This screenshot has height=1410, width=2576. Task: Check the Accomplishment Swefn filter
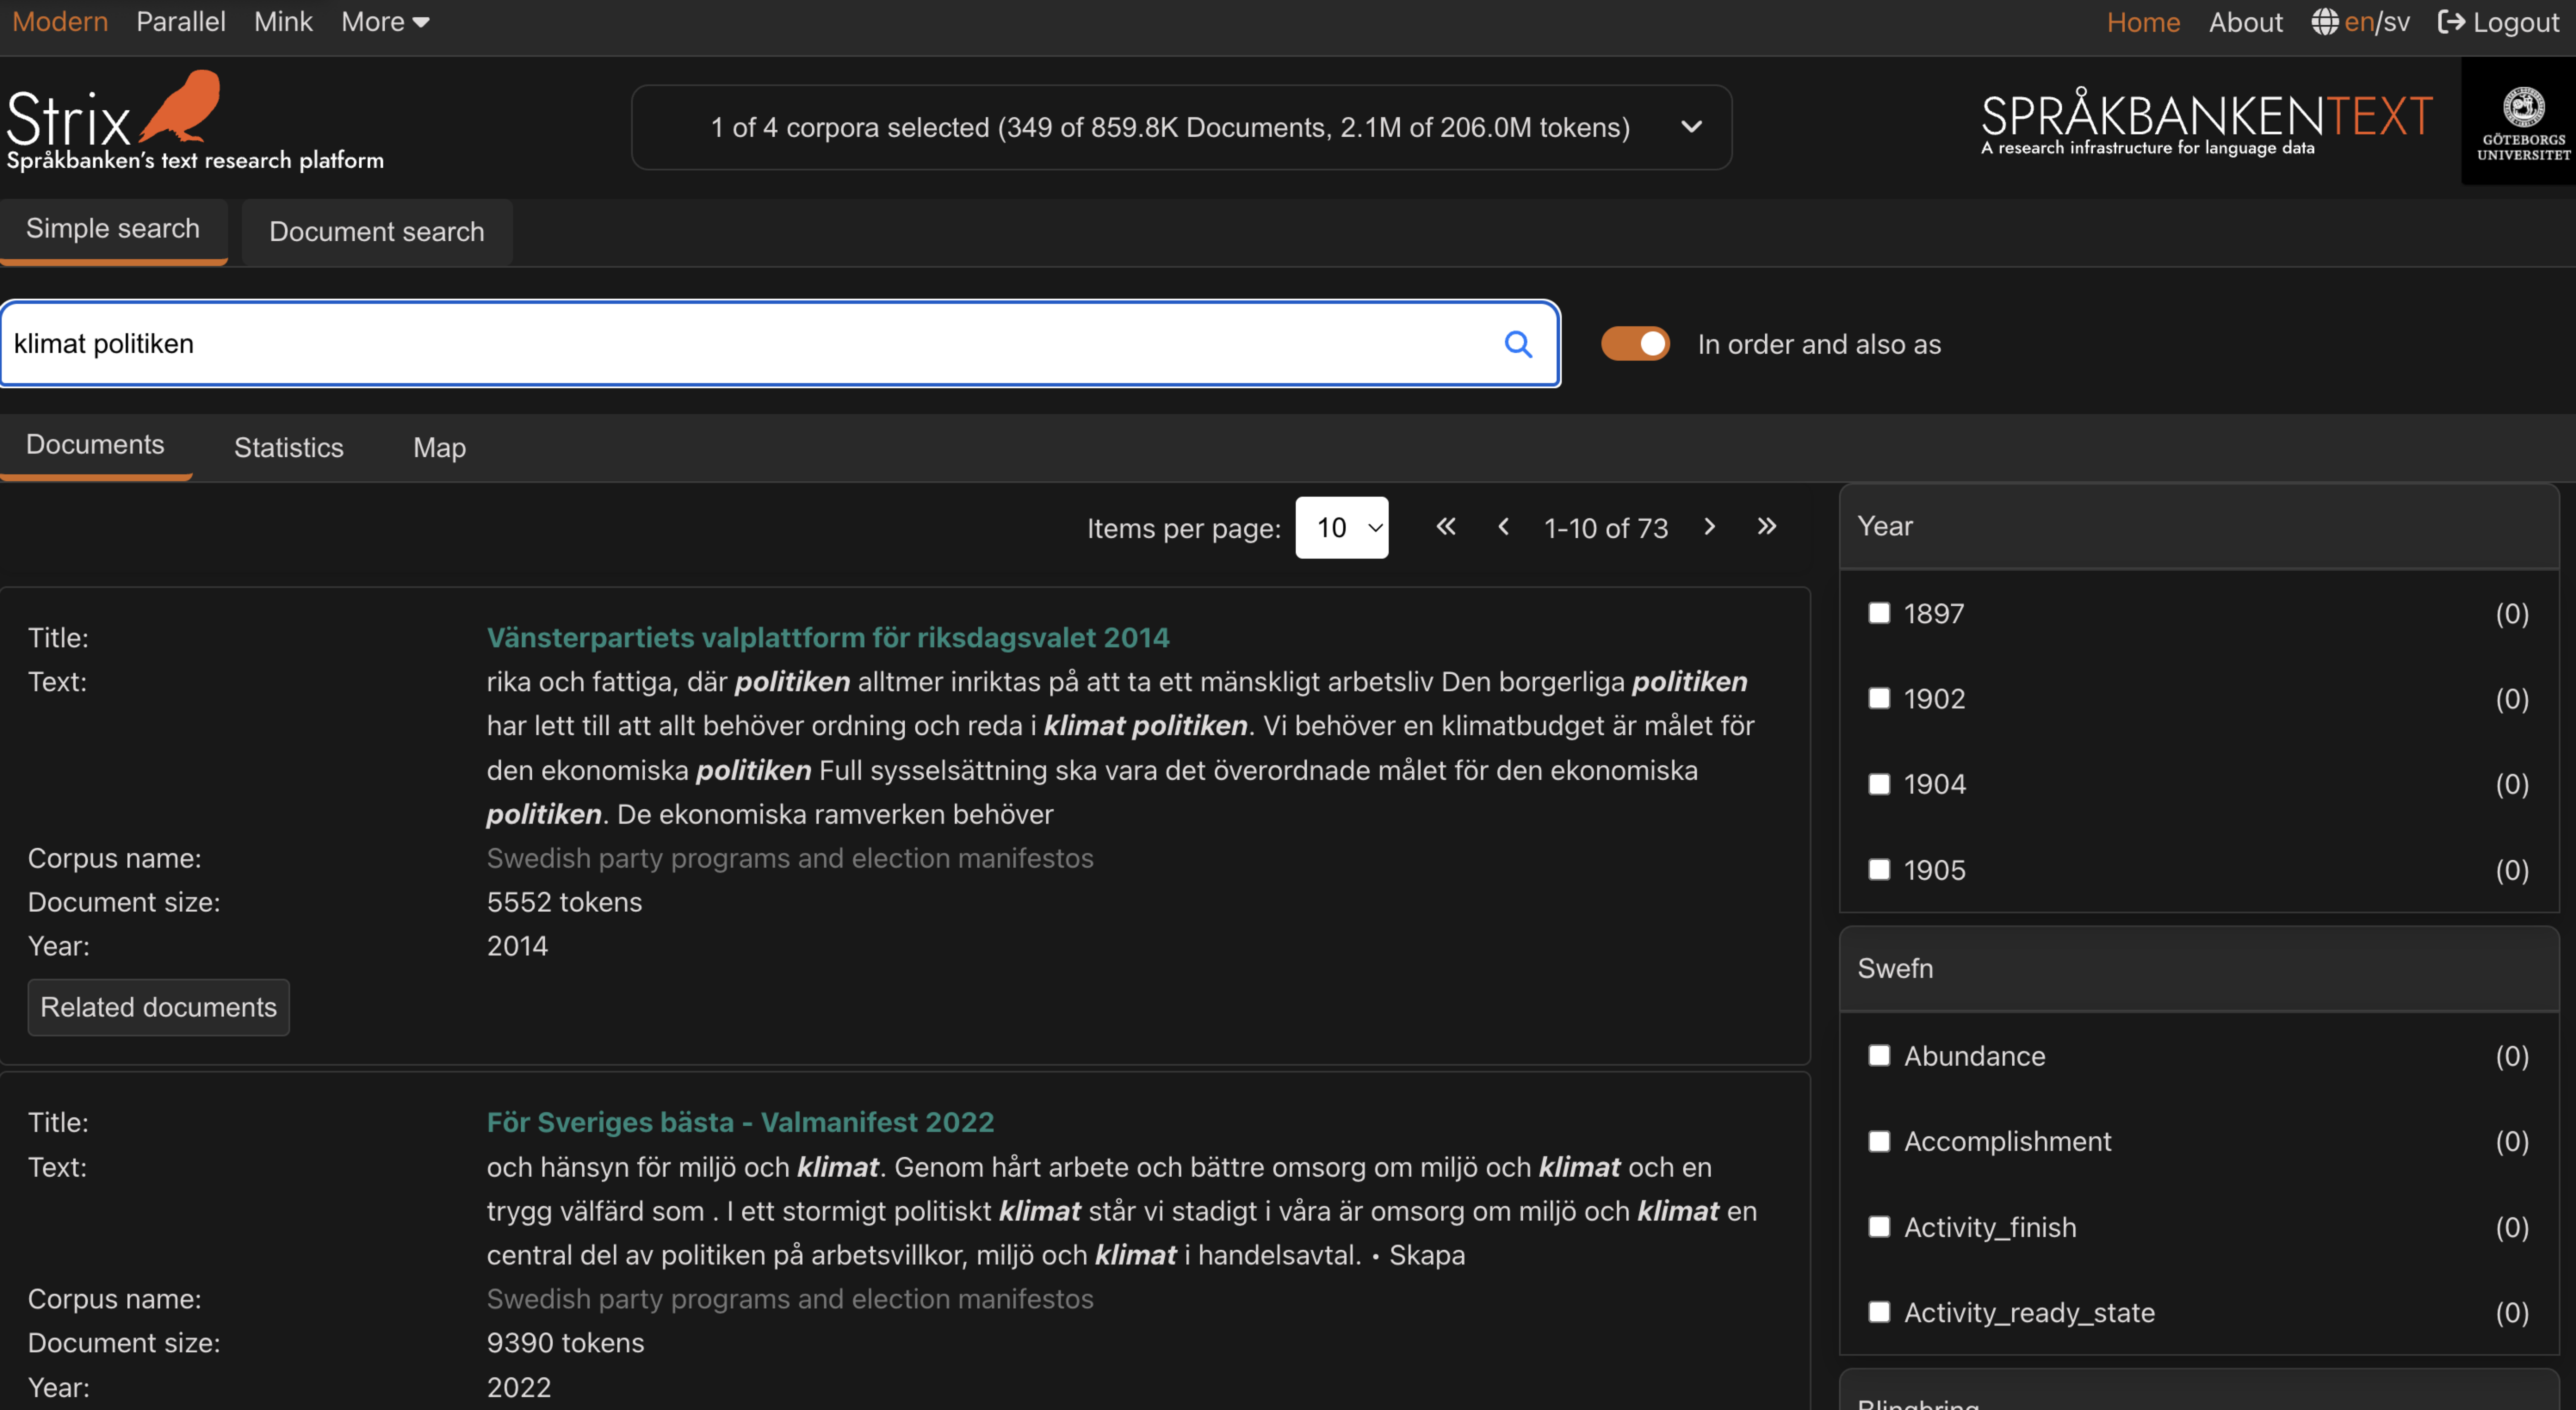coord(1879,1141)
